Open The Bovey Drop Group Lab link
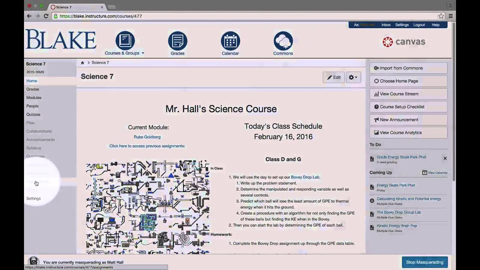 pos(399,212)
